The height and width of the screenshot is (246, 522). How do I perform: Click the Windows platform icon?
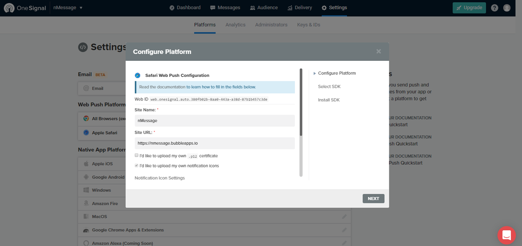point(86,190)
